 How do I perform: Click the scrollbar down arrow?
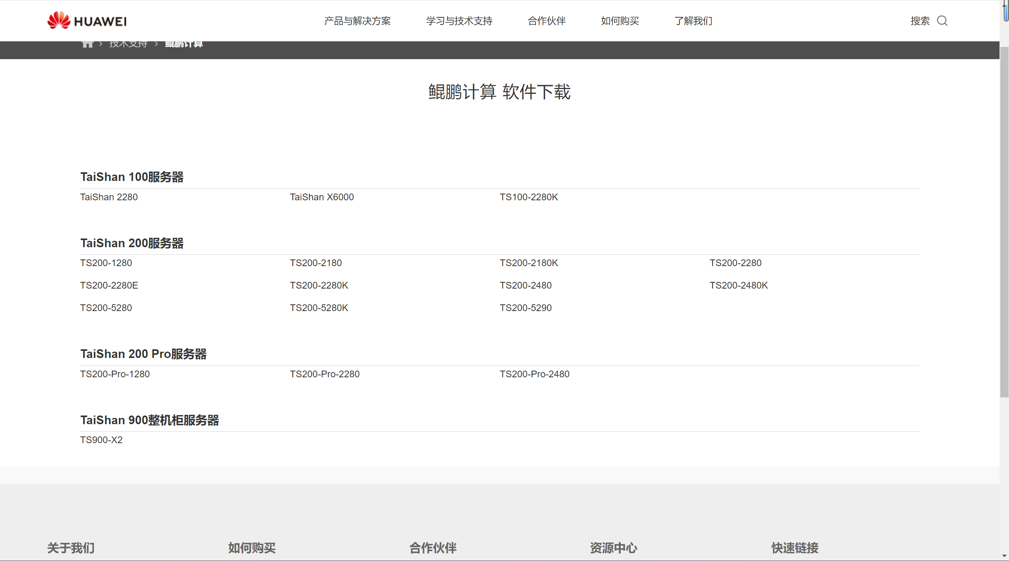(1004, 556)
